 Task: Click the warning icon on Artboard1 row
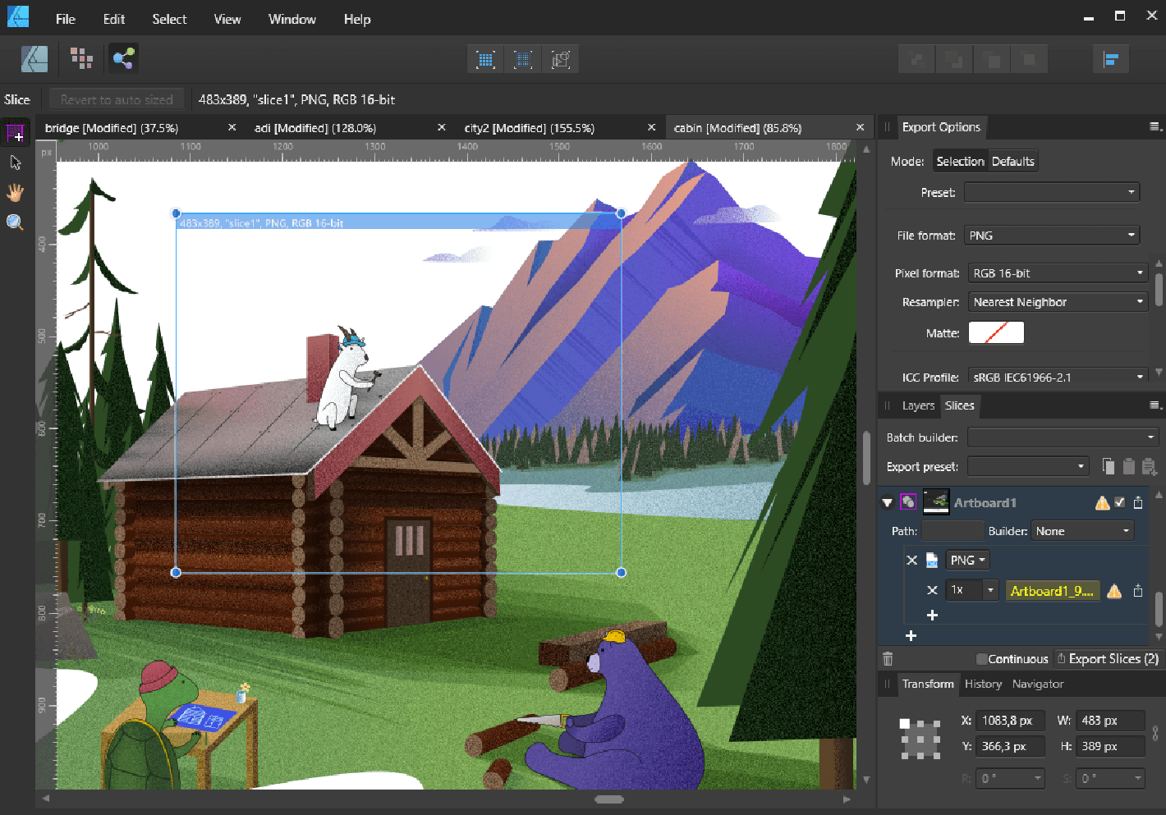[1102, 503]
